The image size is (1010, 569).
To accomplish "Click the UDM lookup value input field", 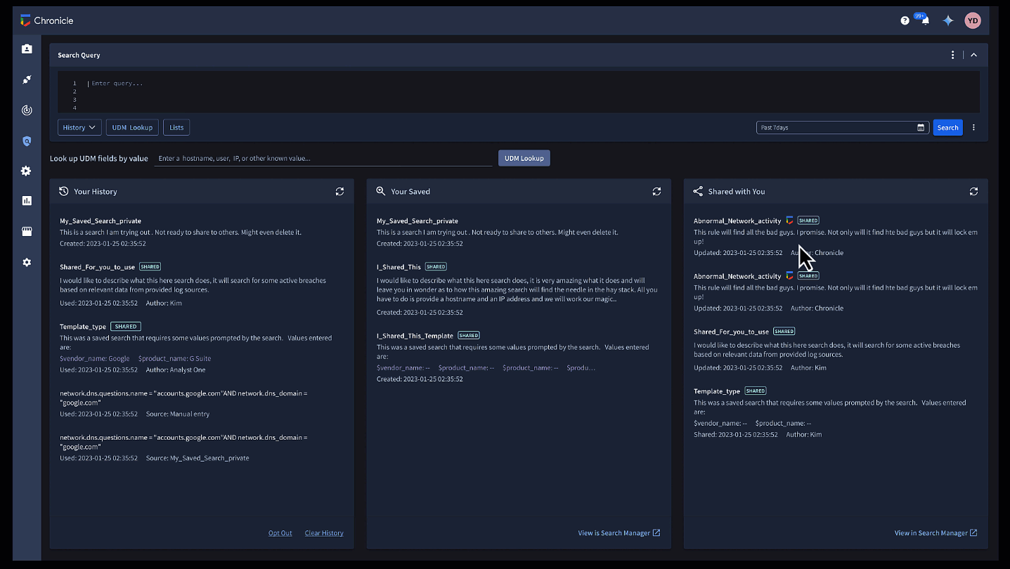I will pos(323,159).
